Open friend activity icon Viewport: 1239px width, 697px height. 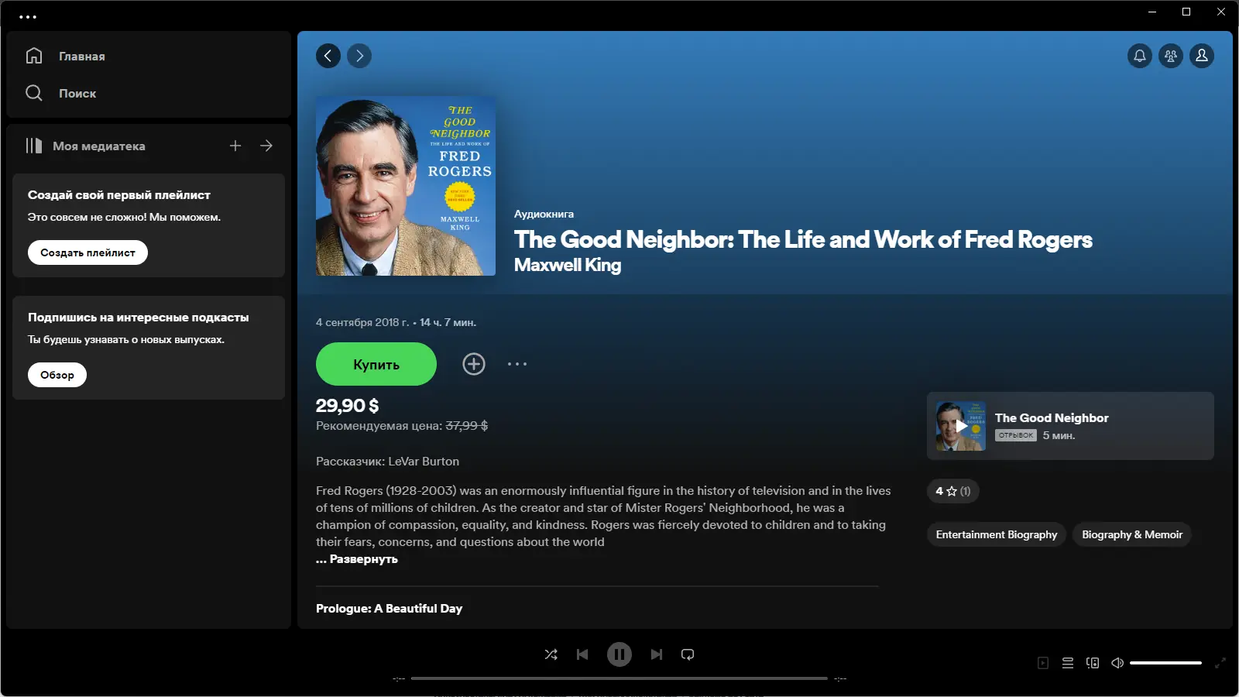(x=1171, y=56)
